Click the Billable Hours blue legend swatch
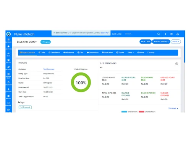 click(124, 112)
